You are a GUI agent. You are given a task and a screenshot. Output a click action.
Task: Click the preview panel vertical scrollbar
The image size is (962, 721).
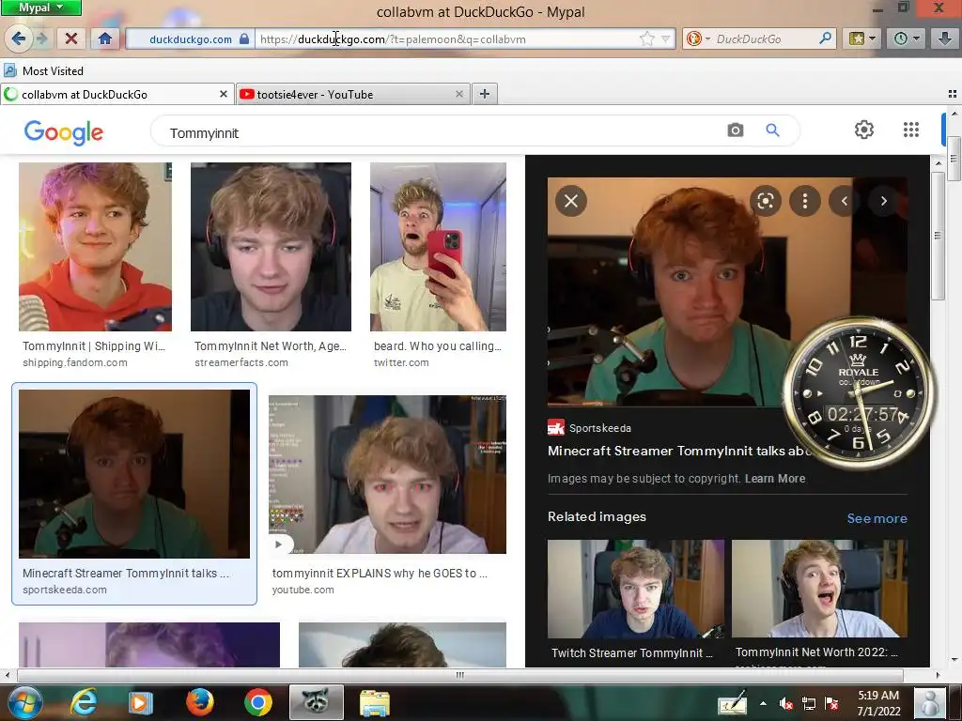pos(938,236)
